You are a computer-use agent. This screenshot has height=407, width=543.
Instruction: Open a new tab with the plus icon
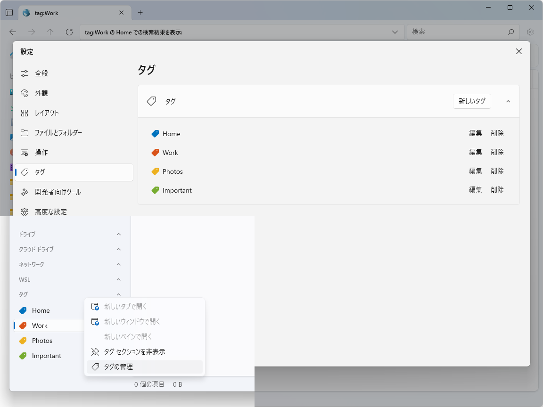click(x=139, y=13)
